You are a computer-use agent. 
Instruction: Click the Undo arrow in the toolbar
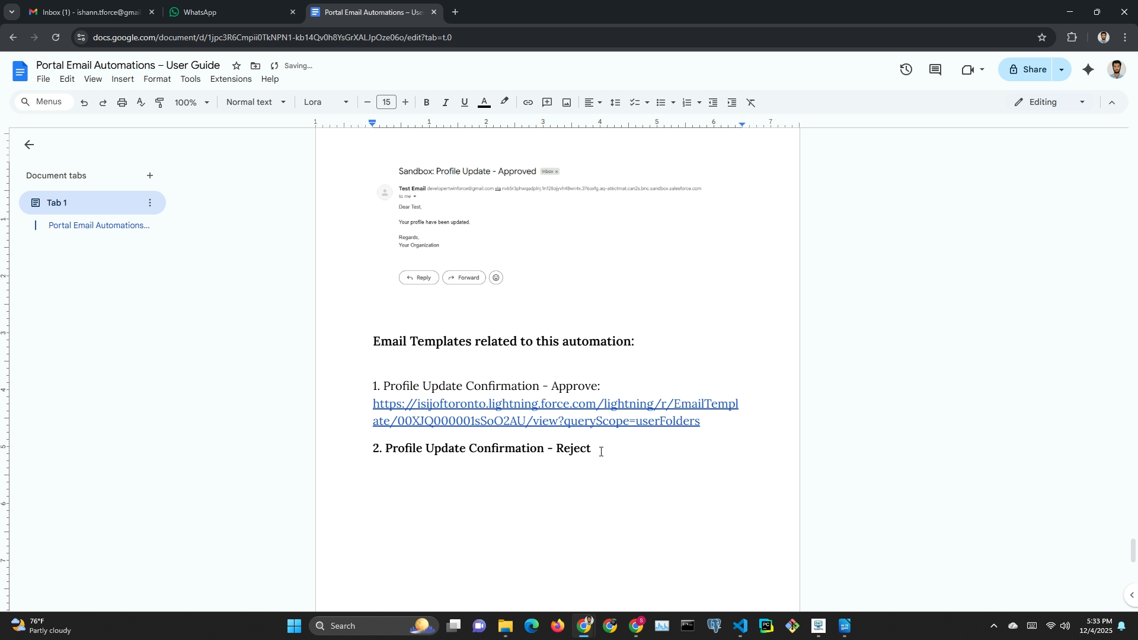pos(84,103)
